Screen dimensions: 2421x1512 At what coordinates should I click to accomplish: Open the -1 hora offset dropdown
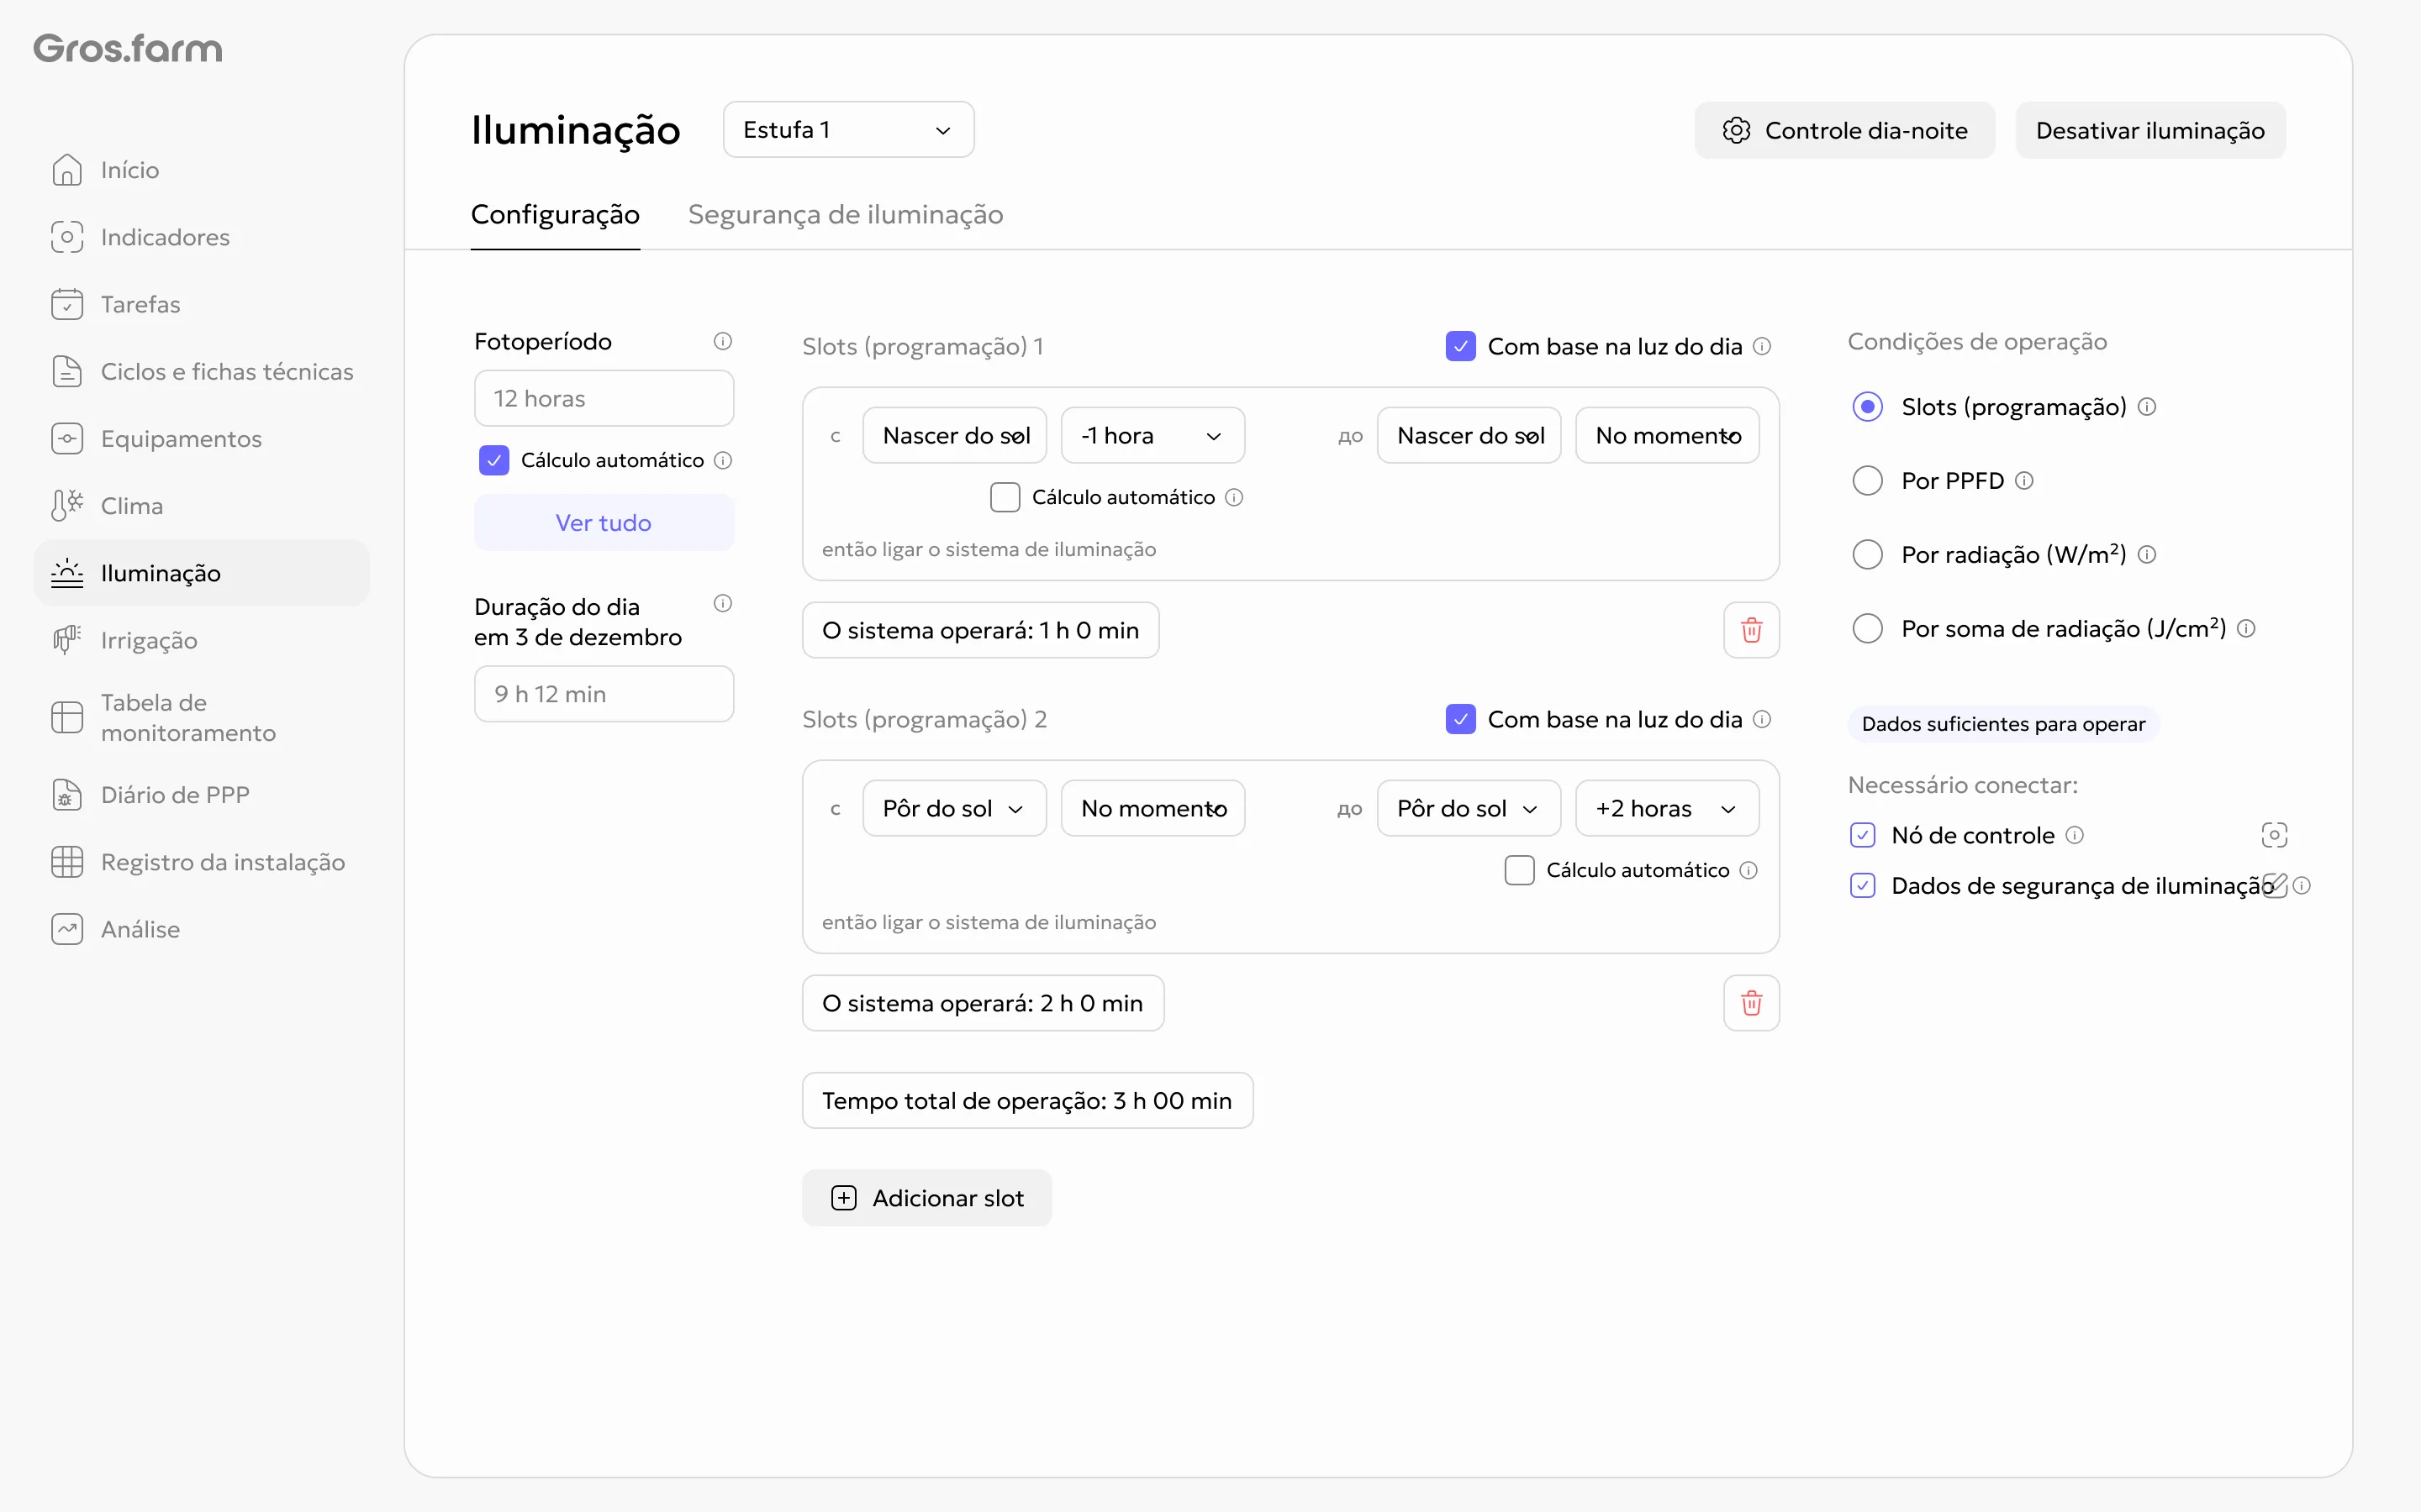[x=1152, y=435]
